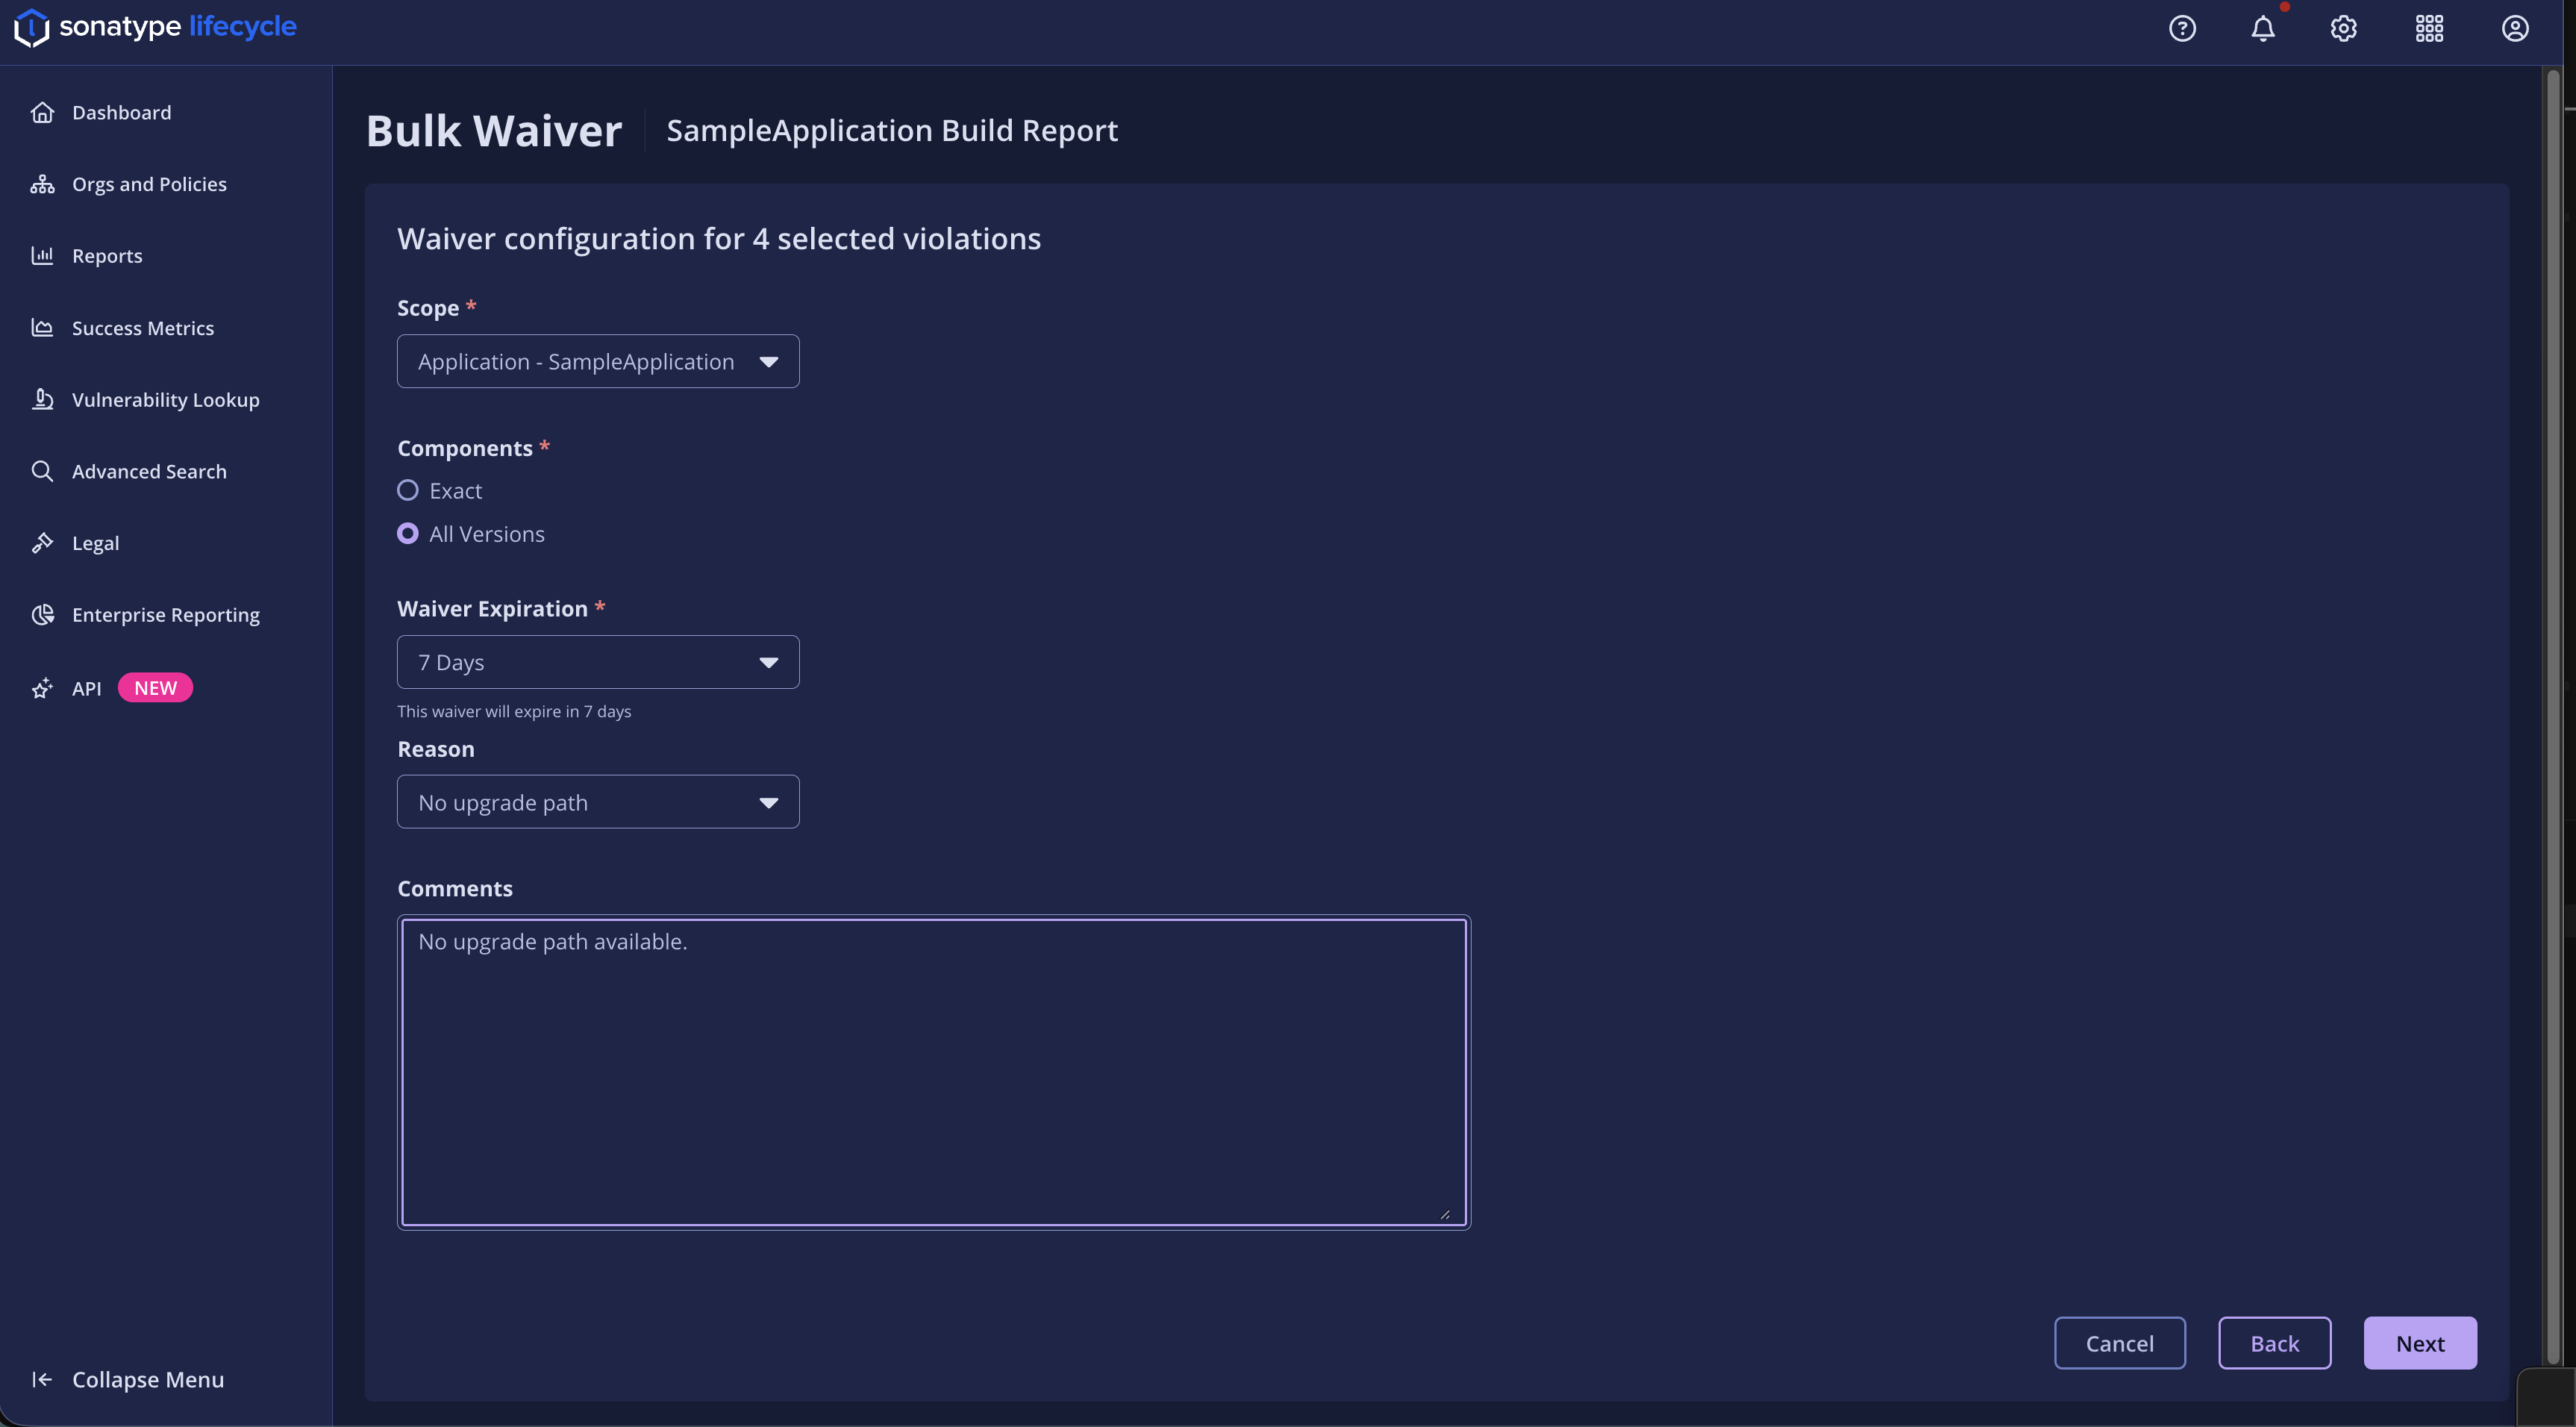Open Success Metrics in sidebar
This screenshot has width=2576, height=1427.
pyautogui.click(x=143, y=328)
